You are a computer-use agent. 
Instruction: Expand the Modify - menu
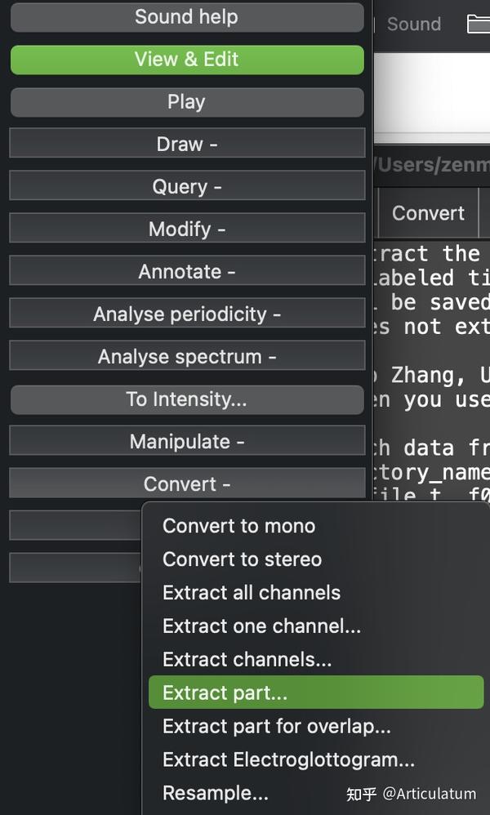click(186, 229)
